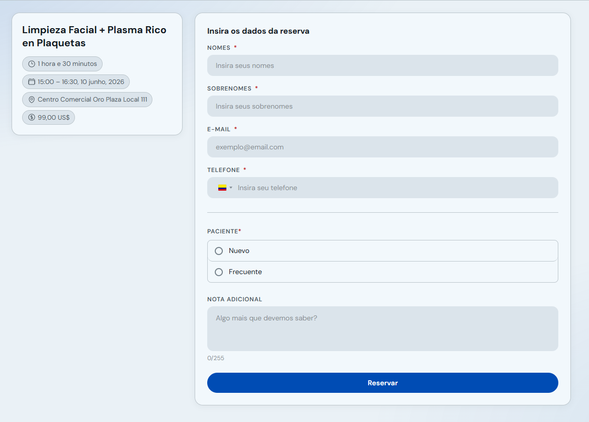Select the Frecuente patient radio button
589x422 pixels.
coord(219,272)
